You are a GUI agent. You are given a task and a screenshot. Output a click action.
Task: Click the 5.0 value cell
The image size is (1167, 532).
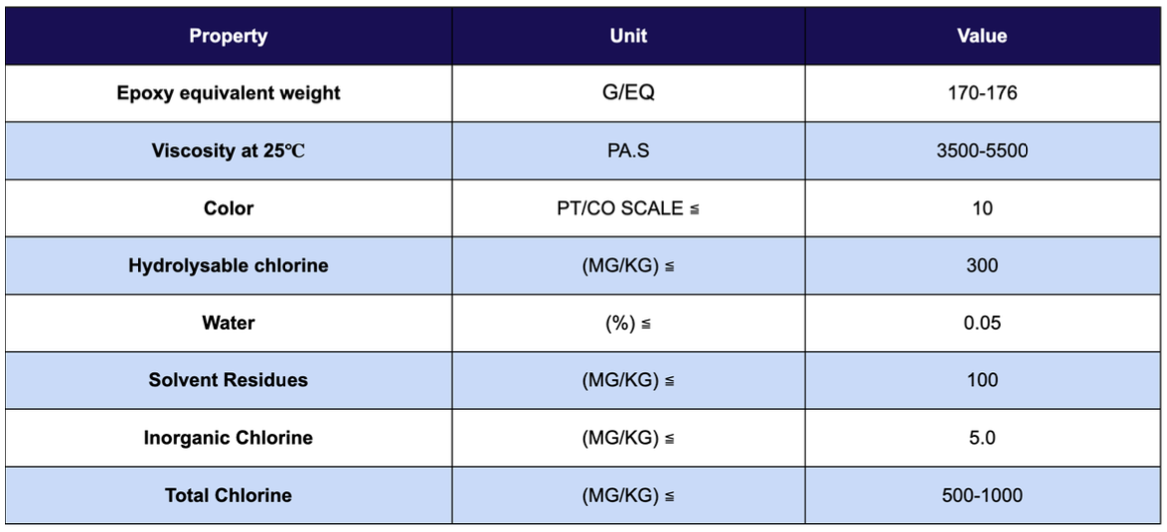click(x=982, y=438)
